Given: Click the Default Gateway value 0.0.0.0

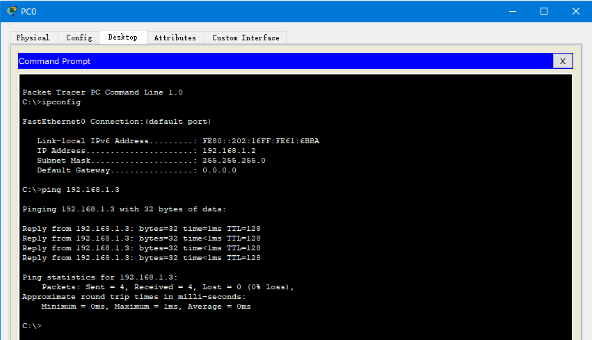Looking at the screenshot, I should (219, 170).
